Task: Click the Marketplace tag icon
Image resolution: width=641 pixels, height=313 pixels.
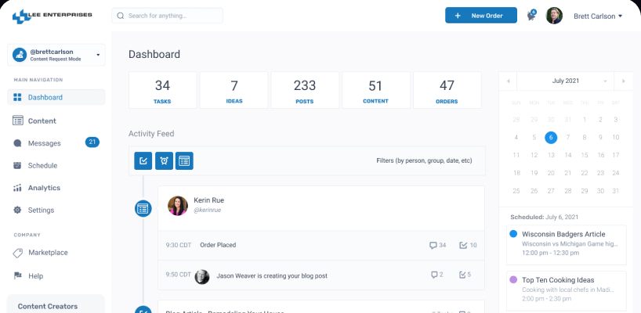Action: click(x=17, y=253)
